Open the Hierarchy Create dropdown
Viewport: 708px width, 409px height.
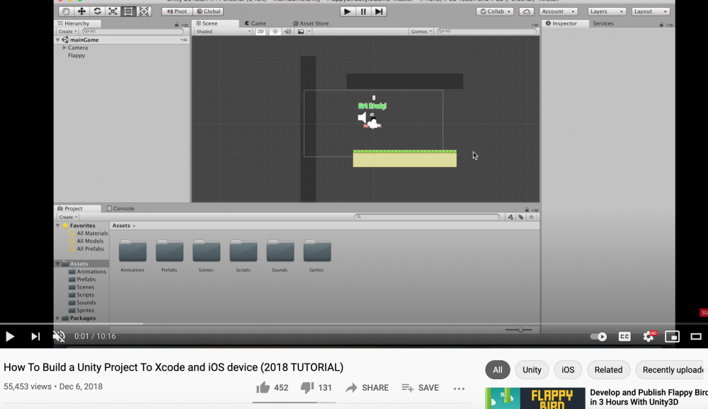(x=67, y=31)
